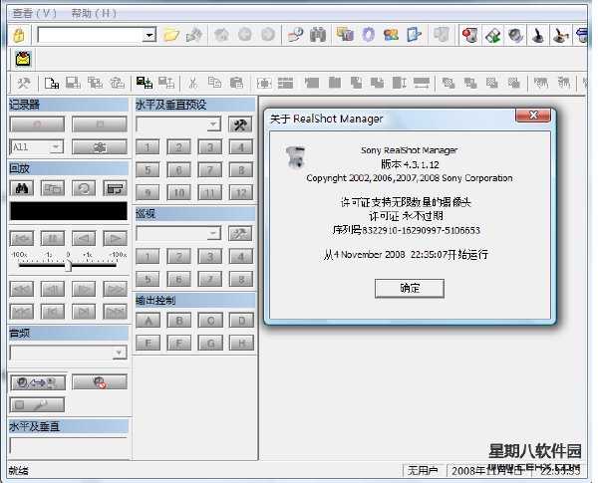
Task: Pause playback in the playback panel
Action: tap(53, 239)
